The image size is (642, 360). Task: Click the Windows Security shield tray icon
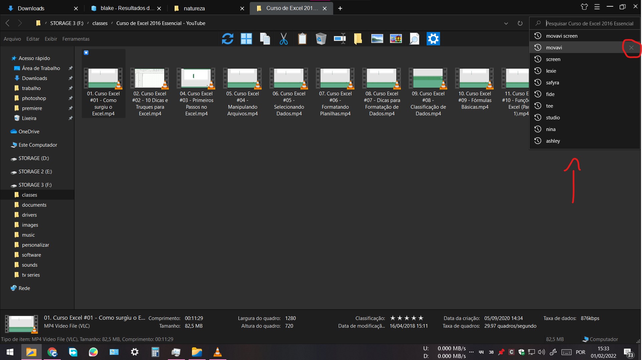coord(521,352)
